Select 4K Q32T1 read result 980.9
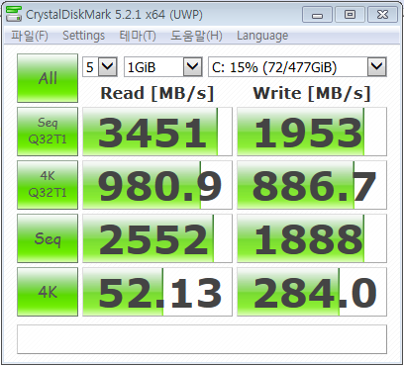 click(x=157, y=185)
